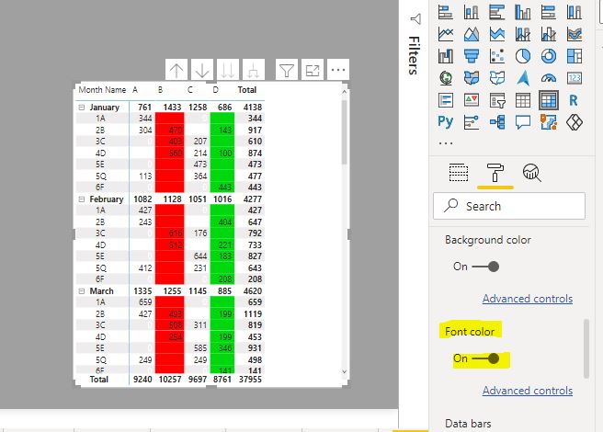Viewport: 603px width, 432px height.
Task: Select the Filled map visual
Action: pyautogui.click(x=471, y=78)
